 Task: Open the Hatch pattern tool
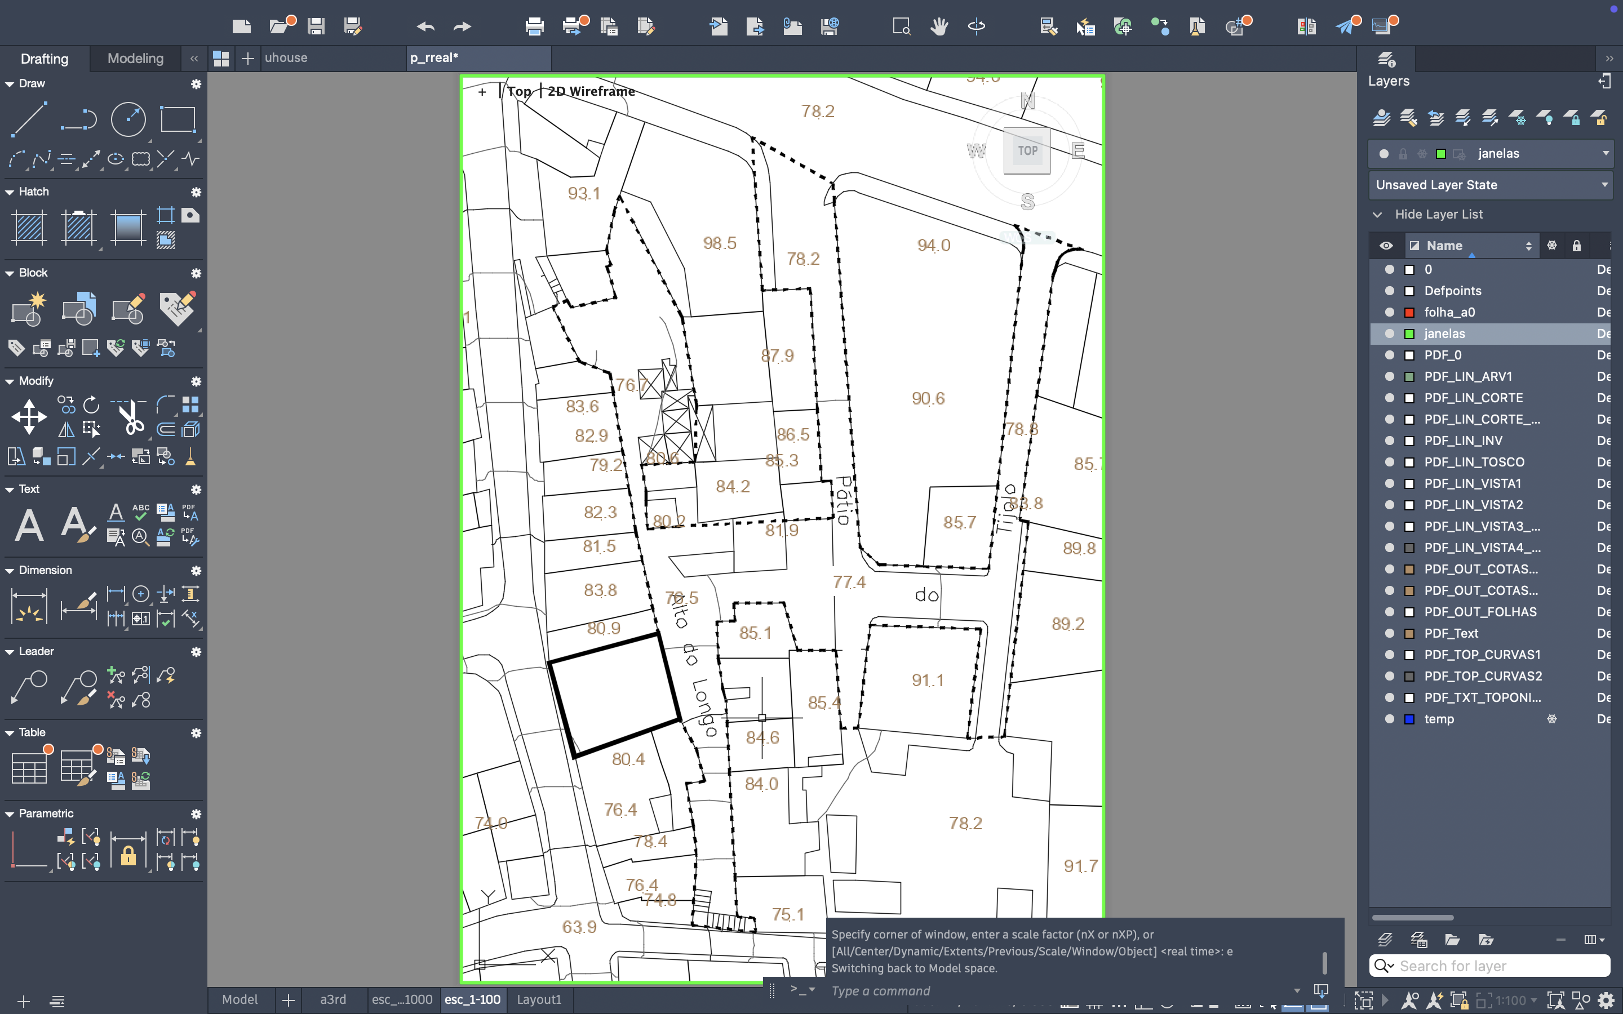(29, 228)
